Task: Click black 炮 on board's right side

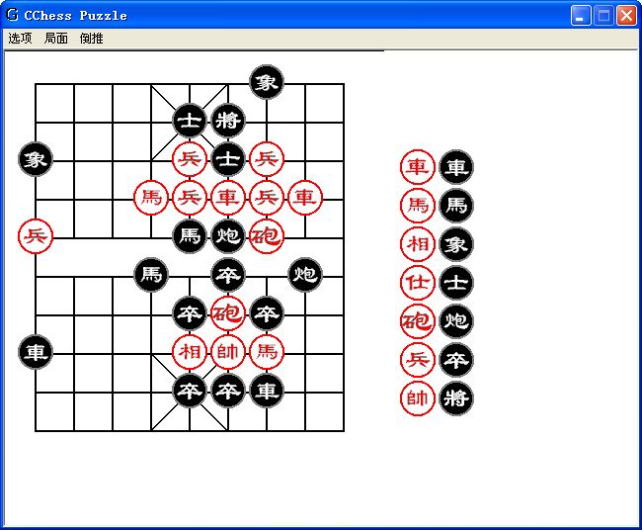Action: (x=305, y=274)
